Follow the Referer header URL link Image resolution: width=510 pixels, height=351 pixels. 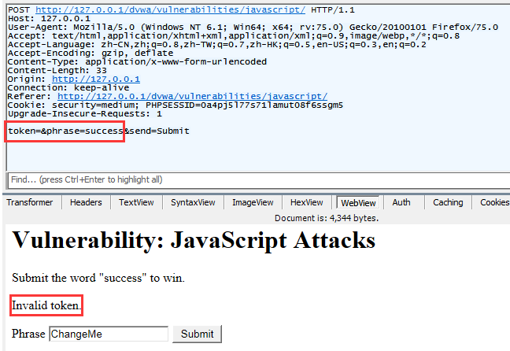(192, 97)
